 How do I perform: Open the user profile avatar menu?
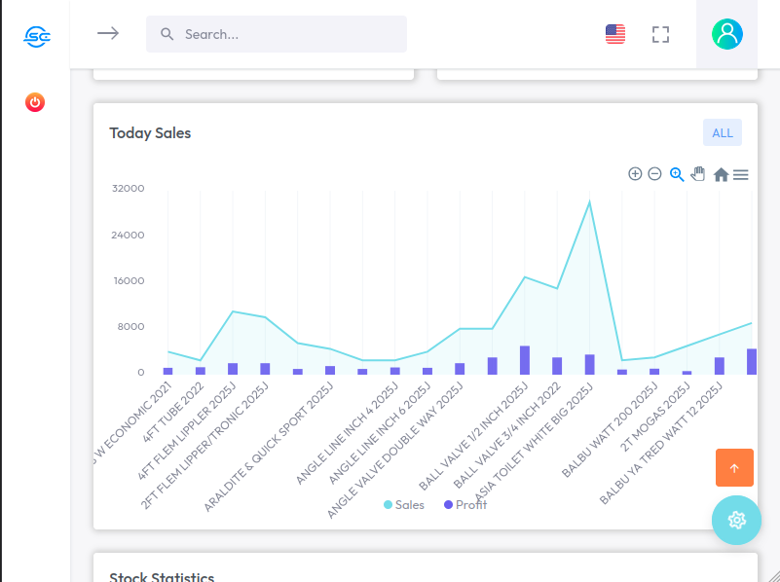click(726, 34)
